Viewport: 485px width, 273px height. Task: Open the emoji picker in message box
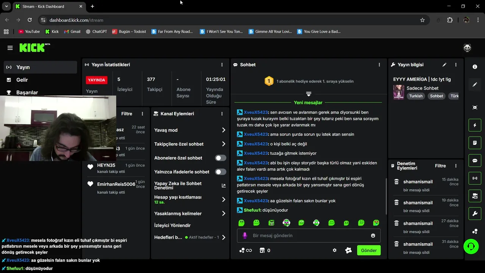[373, 235]
